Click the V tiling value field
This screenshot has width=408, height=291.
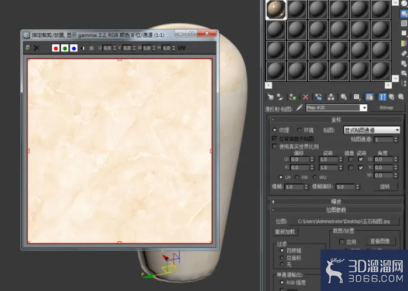click(x=329, y=168)
